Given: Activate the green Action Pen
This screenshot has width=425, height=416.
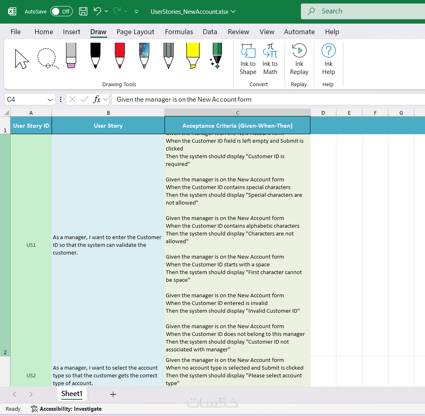Looking at the screenshot, I should (217, 56).
